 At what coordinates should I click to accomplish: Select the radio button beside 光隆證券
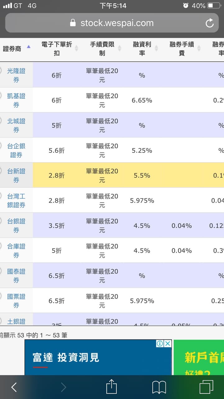[x=1, y=70]
